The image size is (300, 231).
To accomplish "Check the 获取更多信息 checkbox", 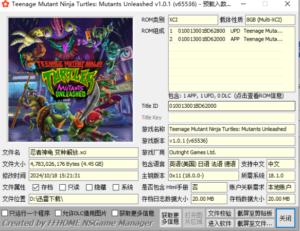I will coord(115,213).
